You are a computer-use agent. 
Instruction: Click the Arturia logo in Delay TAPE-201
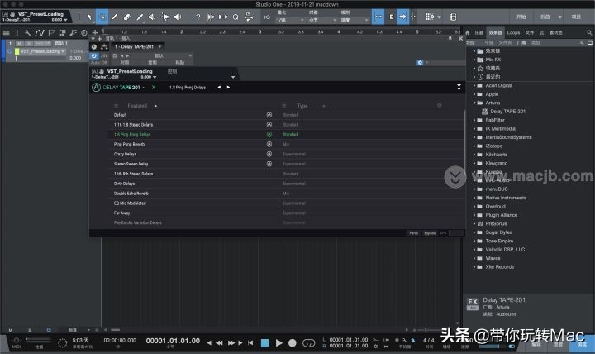coord(97,87)
